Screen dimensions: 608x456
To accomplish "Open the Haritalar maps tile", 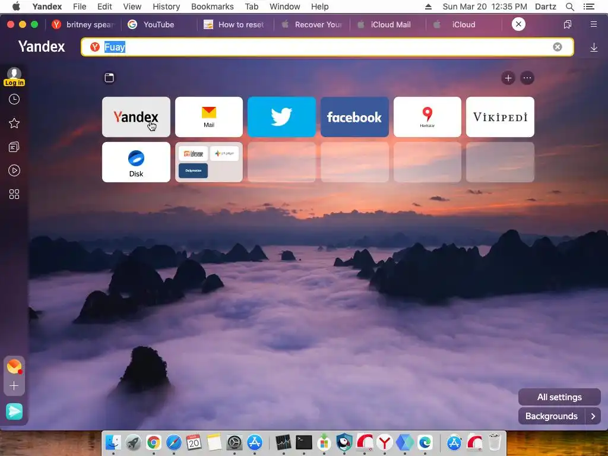I will pos(427,117).
